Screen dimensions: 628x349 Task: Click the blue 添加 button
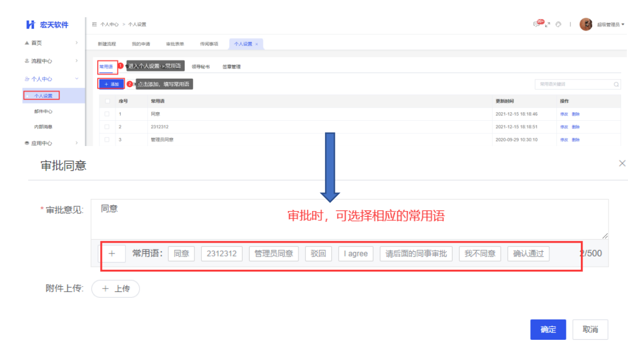tap(112, 84)
